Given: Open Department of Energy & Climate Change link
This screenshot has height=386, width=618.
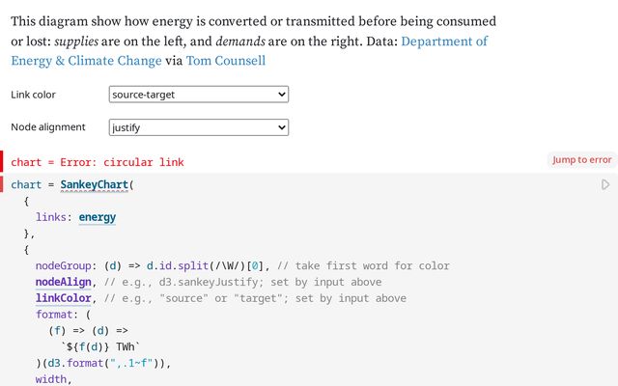Looking at the screenshot, I should click(249, 51).
